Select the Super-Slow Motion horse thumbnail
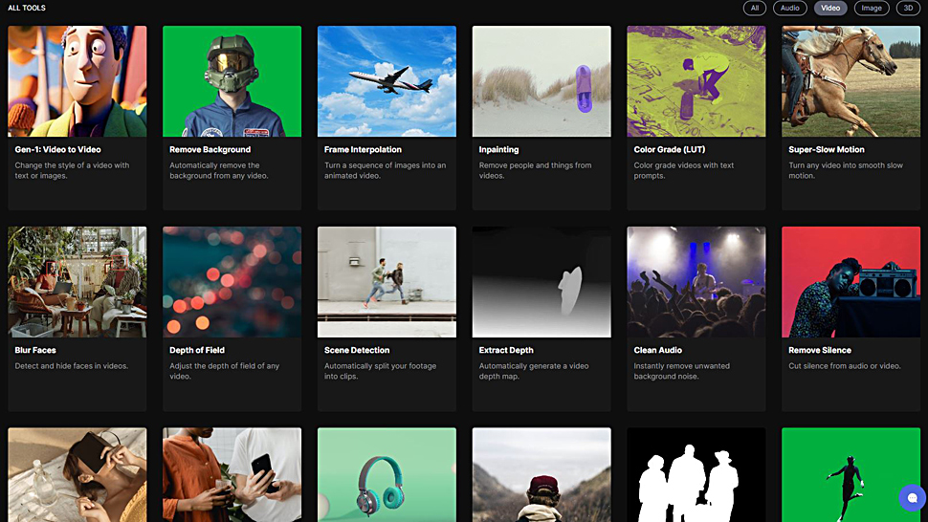This screenshot has height=522, width=928. tap(851, 81)
